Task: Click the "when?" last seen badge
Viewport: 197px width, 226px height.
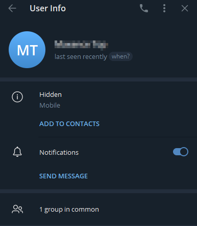Action: pyautogui.click(x=120, y=56)
